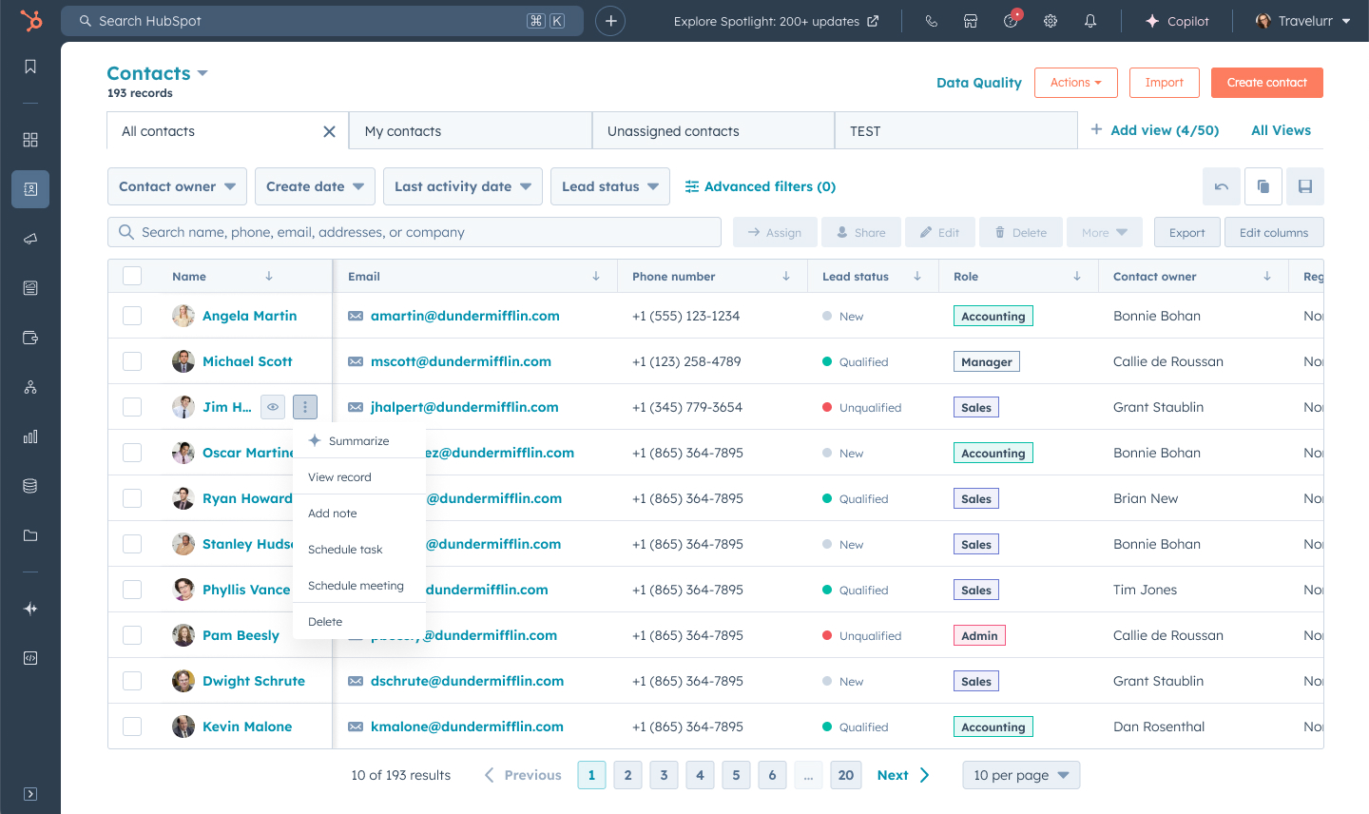This screenshot has height=814, width=1369.
Task: Select the checkbox for Pam Beesly
Action: click(x=132, y=635)
